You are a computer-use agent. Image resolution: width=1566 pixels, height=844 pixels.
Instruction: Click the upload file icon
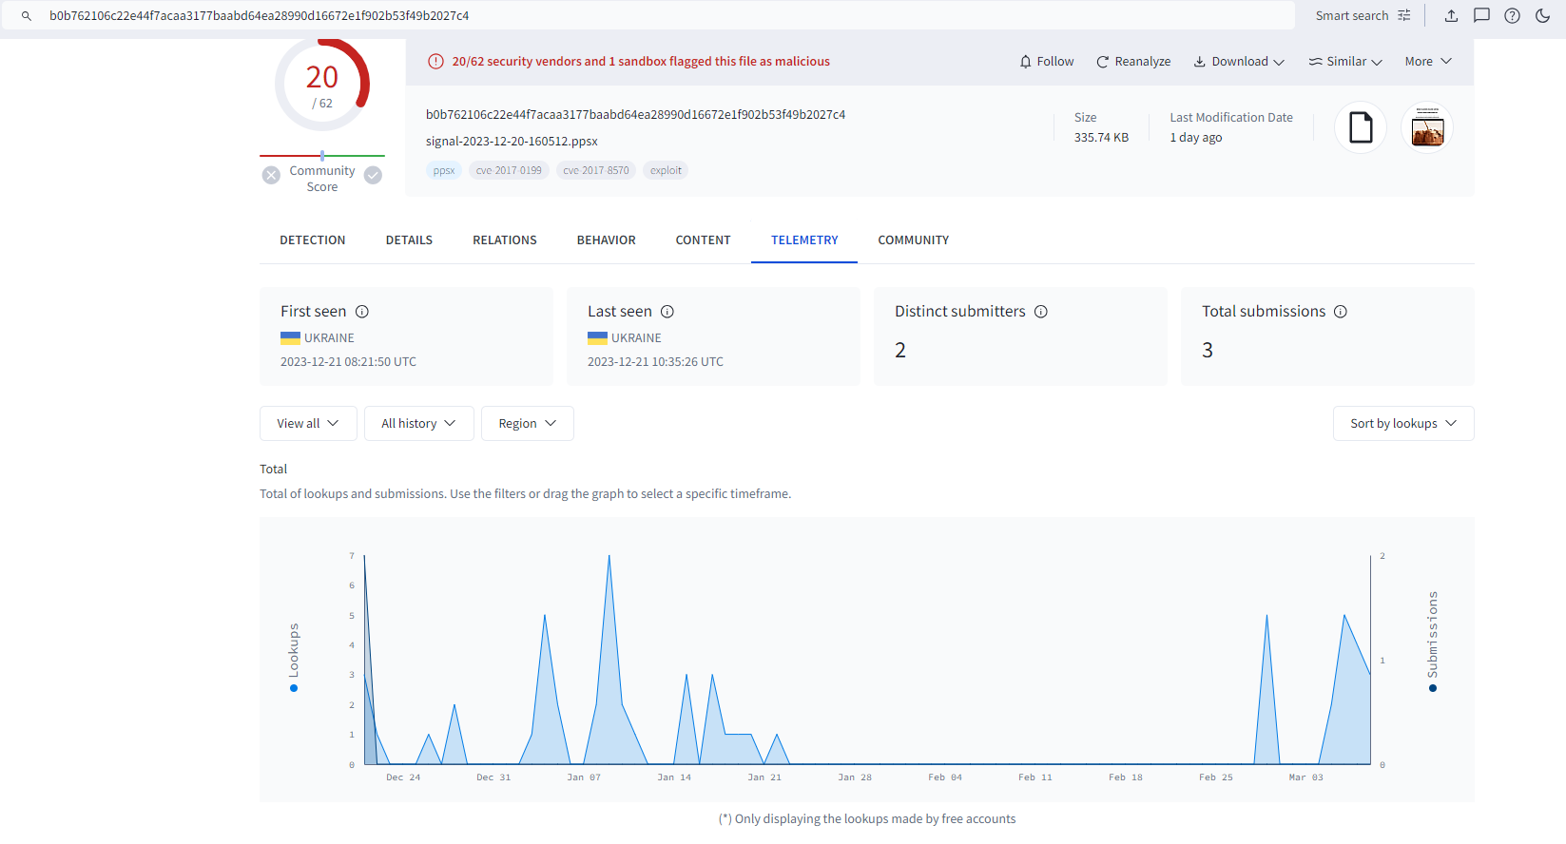(1451, 16)
